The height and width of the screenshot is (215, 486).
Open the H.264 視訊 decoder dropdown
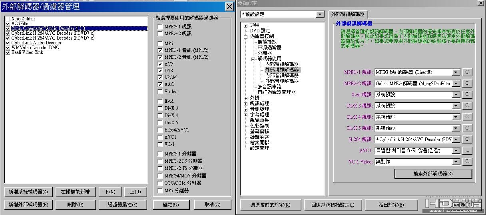tap(456, 139)
